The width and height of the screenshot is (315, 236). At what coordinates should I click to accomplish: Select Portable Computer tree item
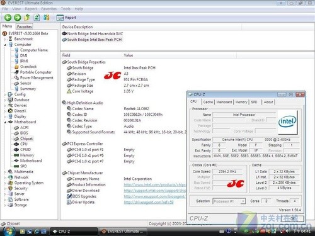pyautogui.click(x=36, y=72)
